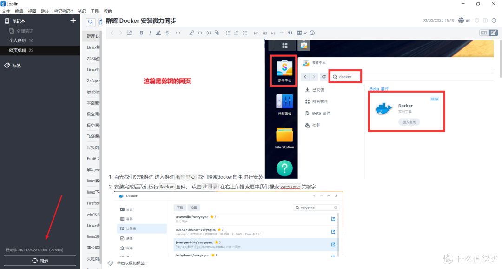Set a note alarm with bell icon
The height and width of the screenshot is (269, 502).
coord(477,20)
